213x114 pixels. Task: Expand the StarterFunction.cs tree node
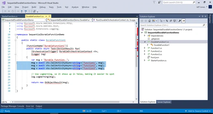click(145, 61)
